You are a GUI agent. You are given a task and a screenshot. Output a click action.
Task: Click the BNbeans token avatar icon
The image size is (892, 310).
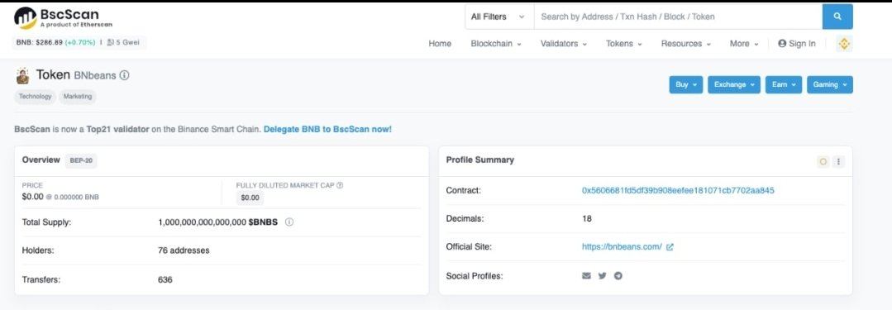click(x=23, y=75)
